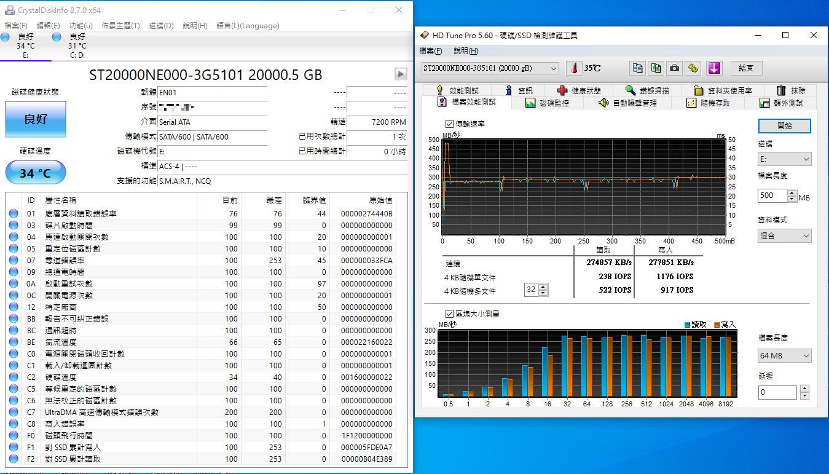Viewport: 829px width, 474px height.
Task: Increase the 4 KB multi-file queue depth spinner
Action: click(543, 286)
